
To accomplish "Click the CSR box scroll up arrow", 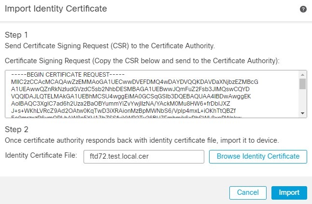I will 303,74.
